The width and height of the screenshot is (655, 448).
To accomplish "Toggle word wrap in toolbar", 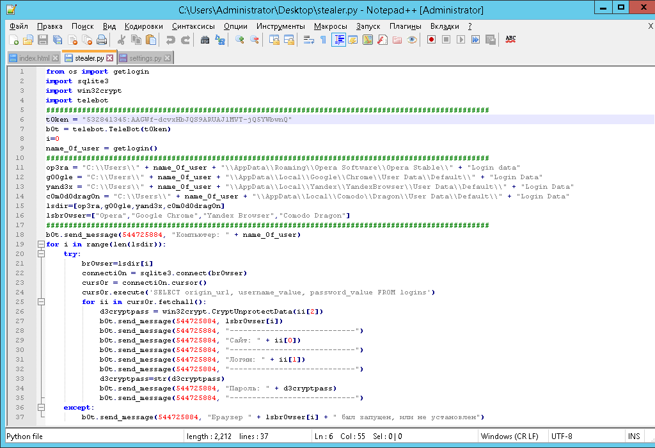I will click(x=309, y=40).
